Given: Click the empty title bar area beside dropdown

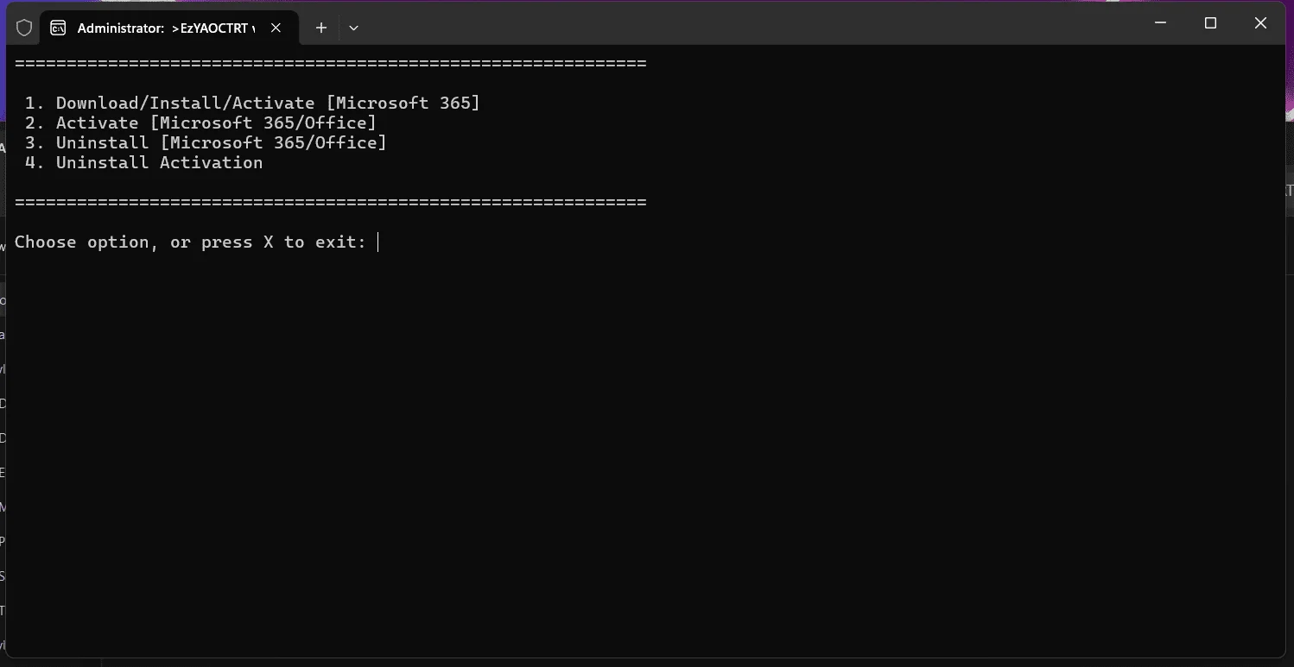Looking at the screenshot, I should click(x=743, y=23).
